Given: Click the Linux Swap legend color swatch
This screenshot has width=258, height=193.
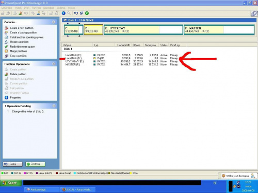Looking at the screenshot, I should pyautogui.click(x=57, y=173).
